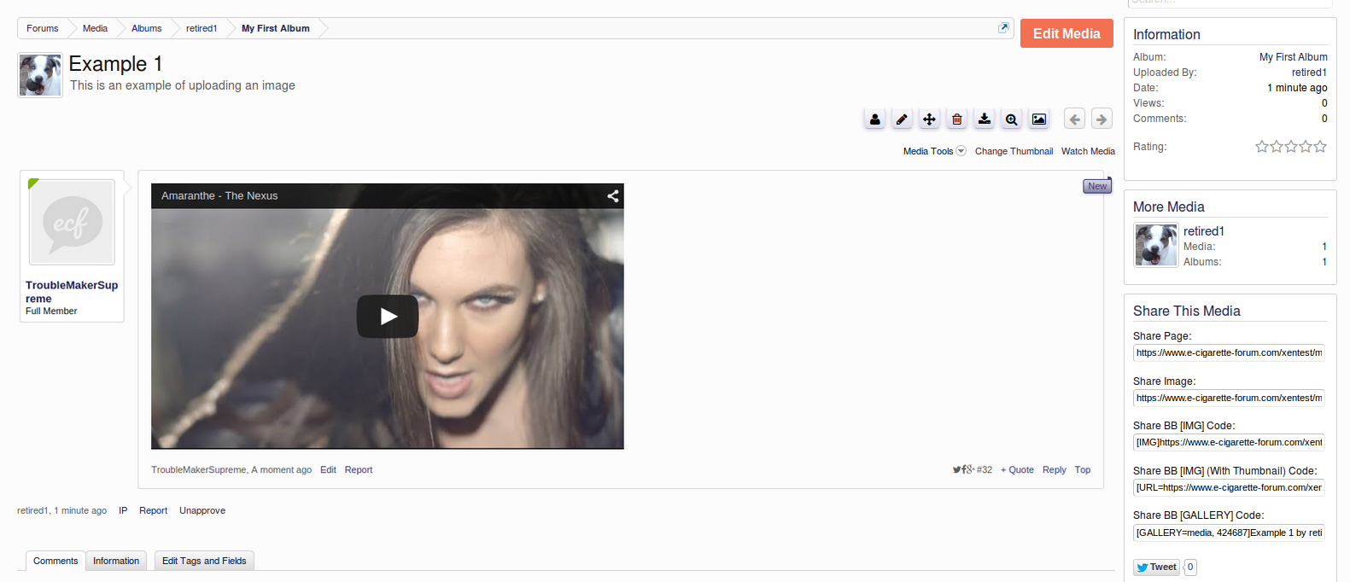Click Edit under the video post
The height and width of the screenshot is (582, 1350).
328,470
